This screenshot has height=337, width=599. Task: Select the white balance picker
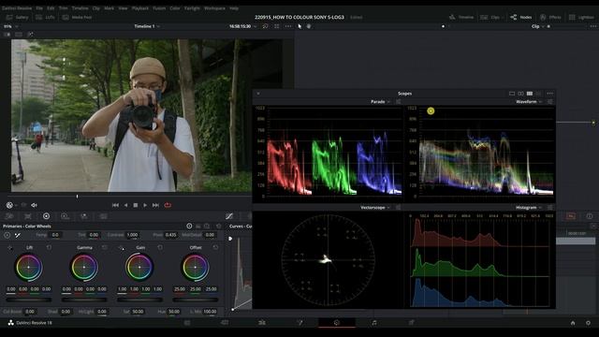18,235
